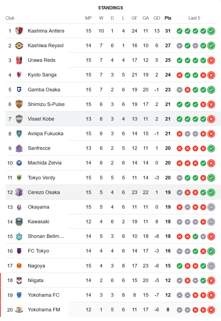Click the Gamba Osaka club crest
Viewport: 221px width, 321px height.
point(19,90)
